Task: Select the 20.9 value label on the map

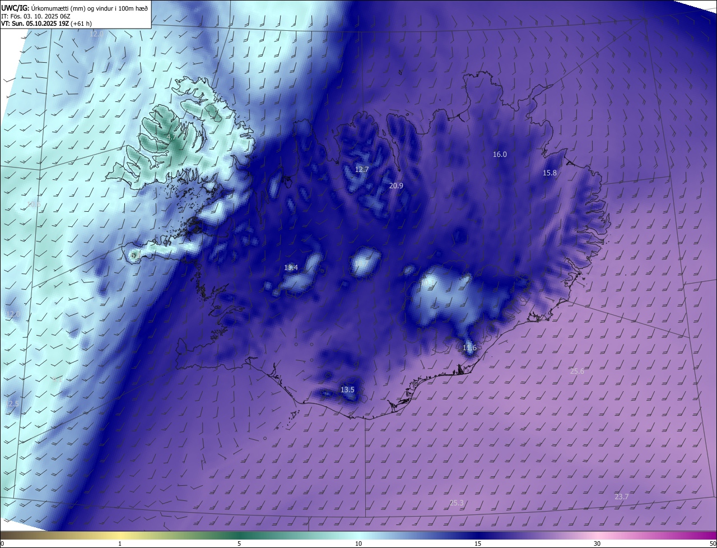Action: click(396, 185)
